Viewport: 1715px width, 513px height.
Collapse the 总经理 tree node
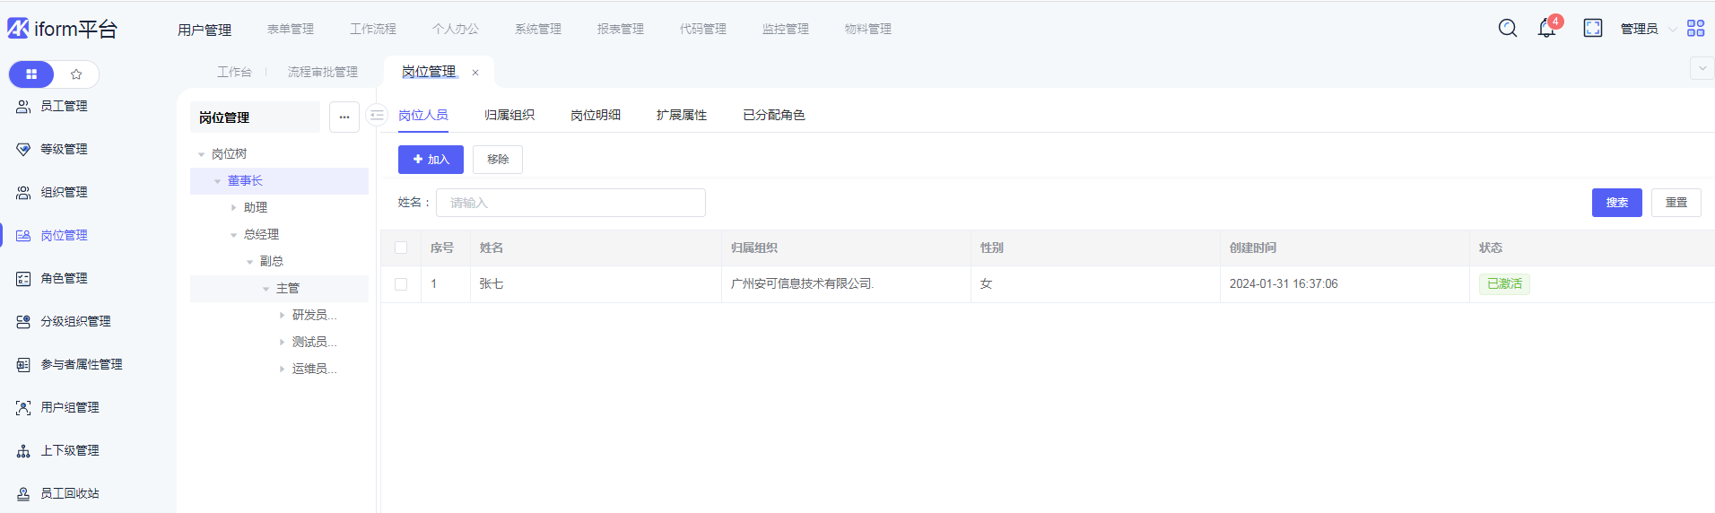pos(234,235)
